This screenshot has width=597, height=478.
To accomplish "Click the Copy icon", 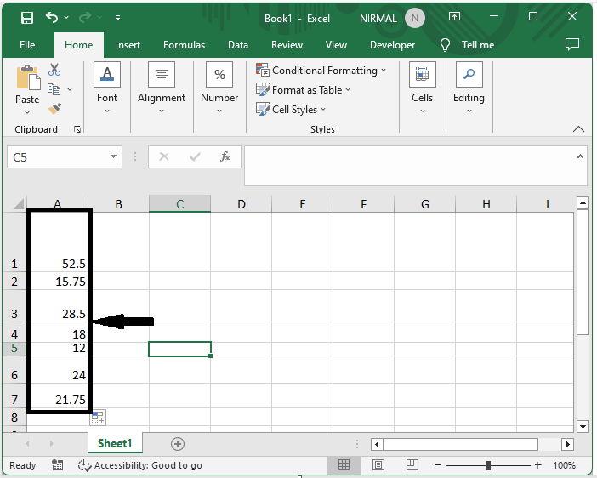I will [x=54, y=89].
